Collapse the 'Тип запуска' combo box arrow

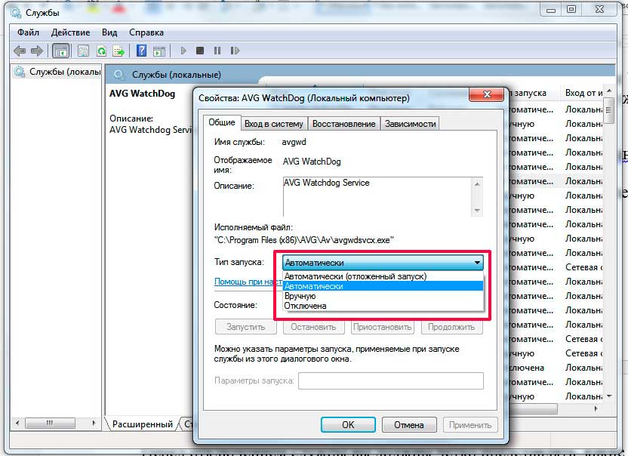click(x=477, y=263)
